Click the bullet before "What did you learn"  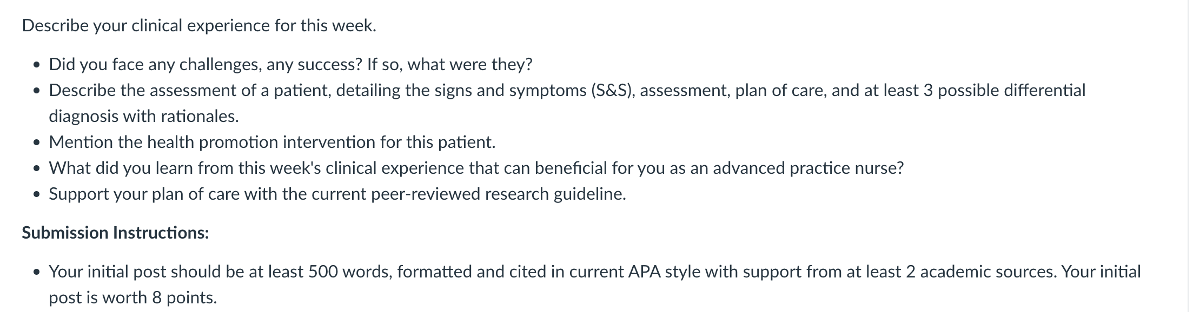coord(36,169)
